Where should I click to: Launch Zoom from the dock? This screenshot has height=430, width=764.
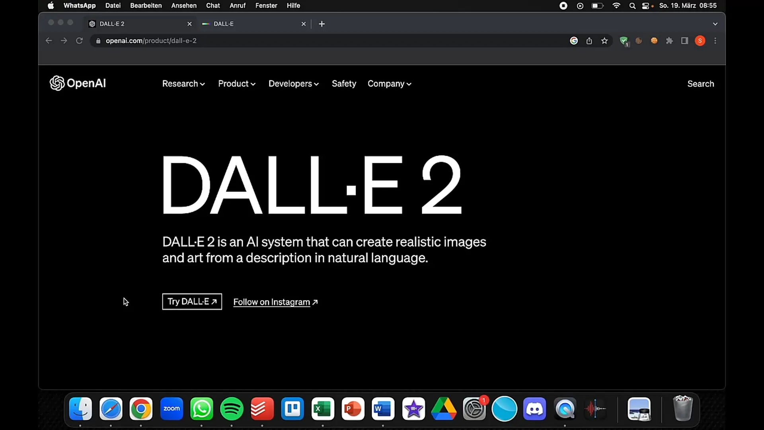[171, 408]
